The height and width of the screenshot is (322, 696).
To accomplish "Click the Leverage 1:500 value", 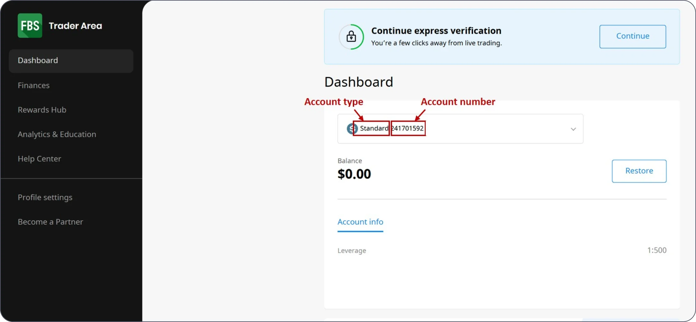I will pyautogui.click(x=657, y=250).
